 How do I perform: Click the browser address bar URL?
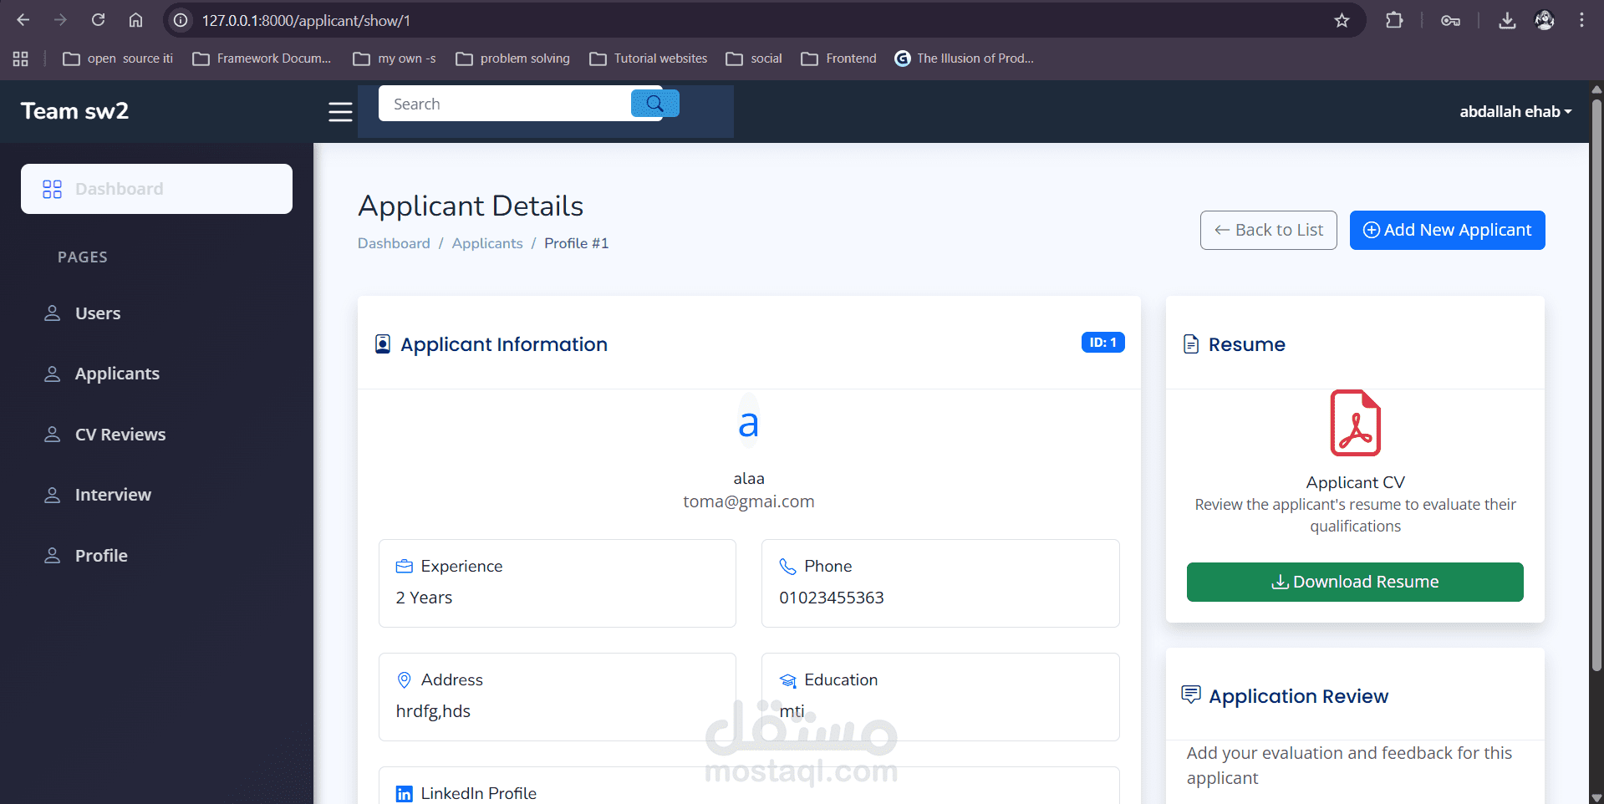306,20
